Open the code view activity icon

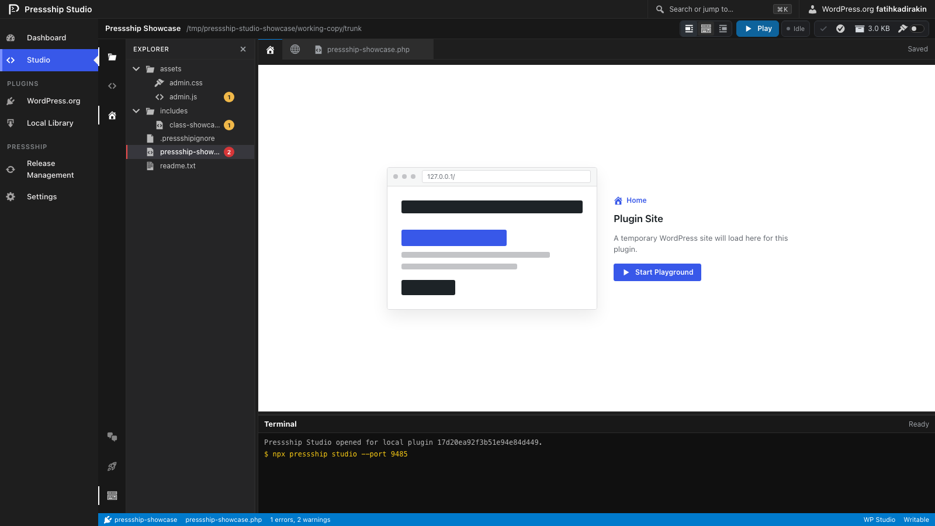click(x=112, y=86)
